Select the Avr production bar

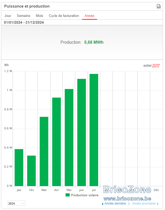coord(57,142)
